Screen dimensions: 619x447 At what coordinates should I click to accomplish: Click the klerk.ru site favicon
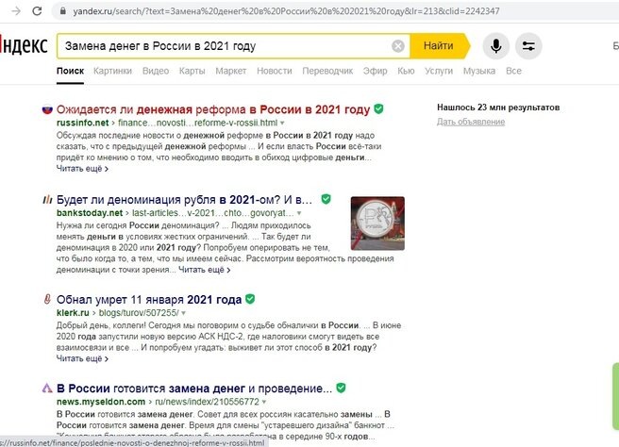click(x=47, y=300)
